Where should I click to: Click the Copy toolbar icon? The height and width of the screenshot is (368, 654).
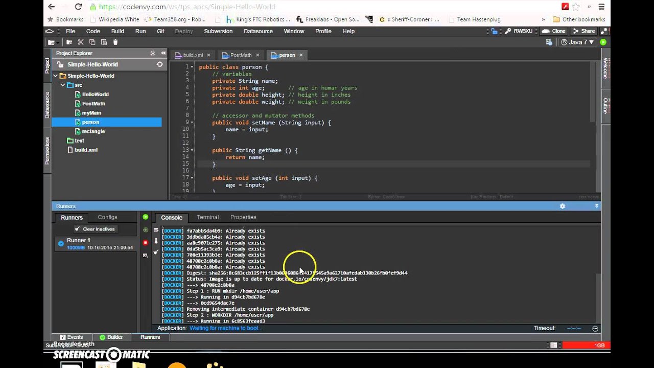tap(92, 42)
